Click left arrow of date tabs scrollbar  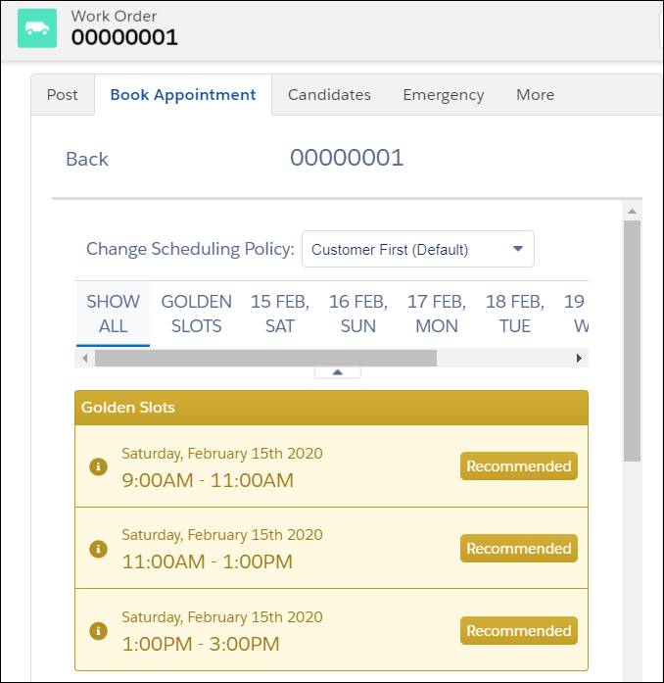coord(85,358)
